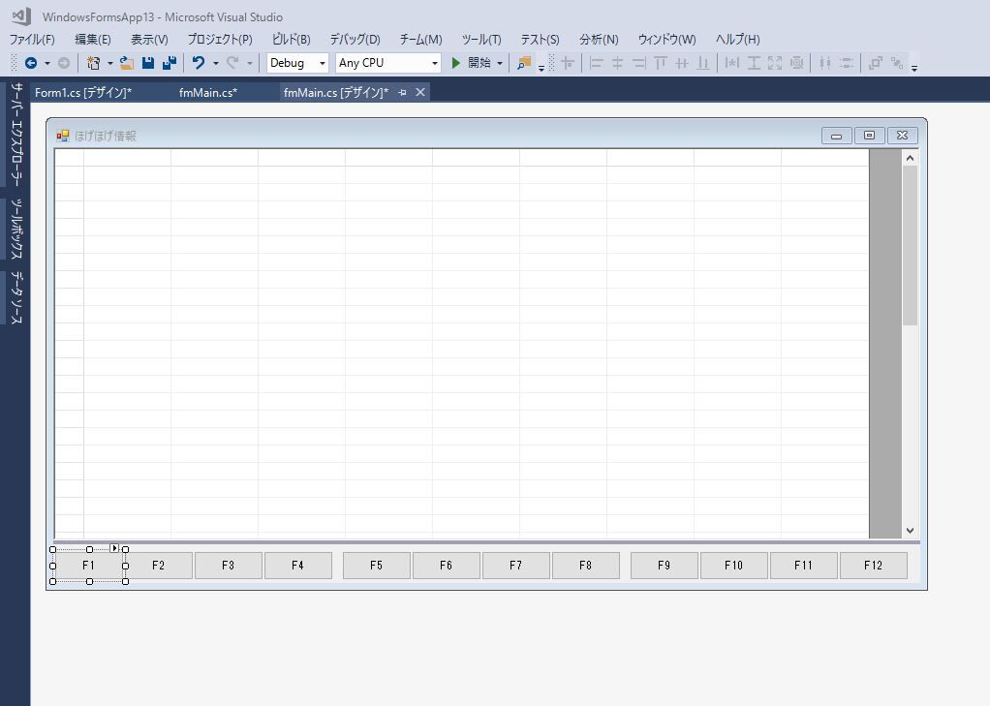Switch to the fmMain.cs code tab
Image resolution: width=990 pixels, height=706 pixels.
click(208, 93)
